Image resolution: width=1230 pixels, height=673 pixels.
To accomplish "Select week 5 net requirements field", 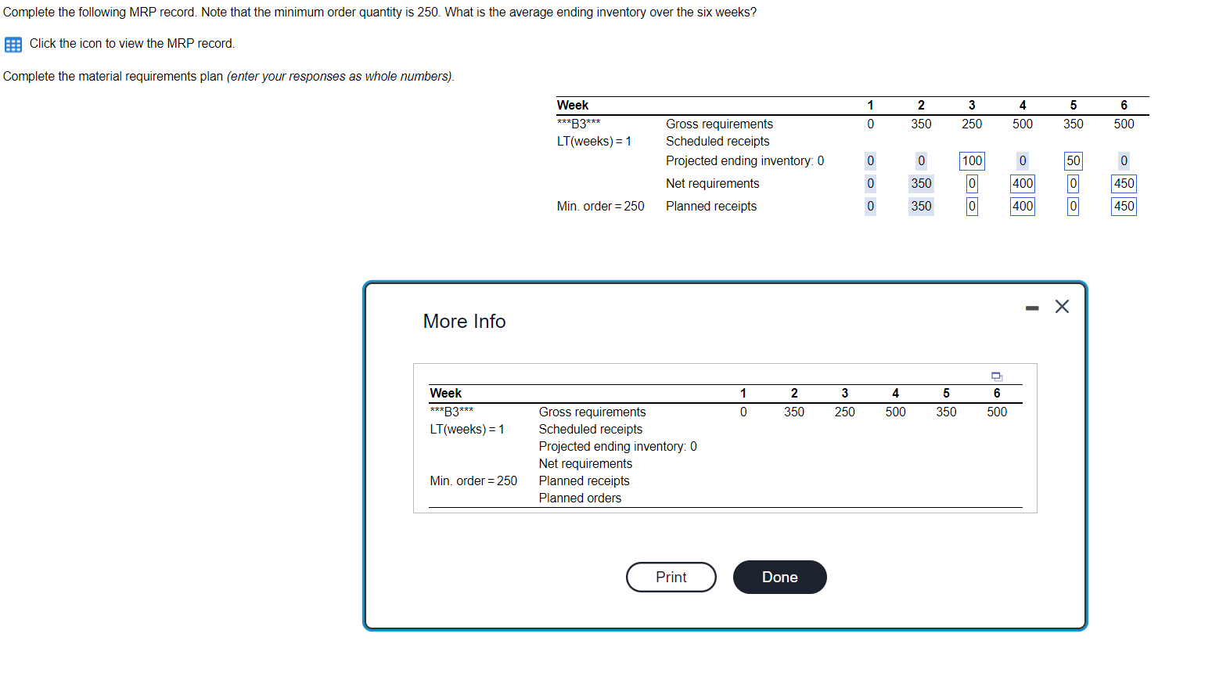I will [x=1074, y=184].
